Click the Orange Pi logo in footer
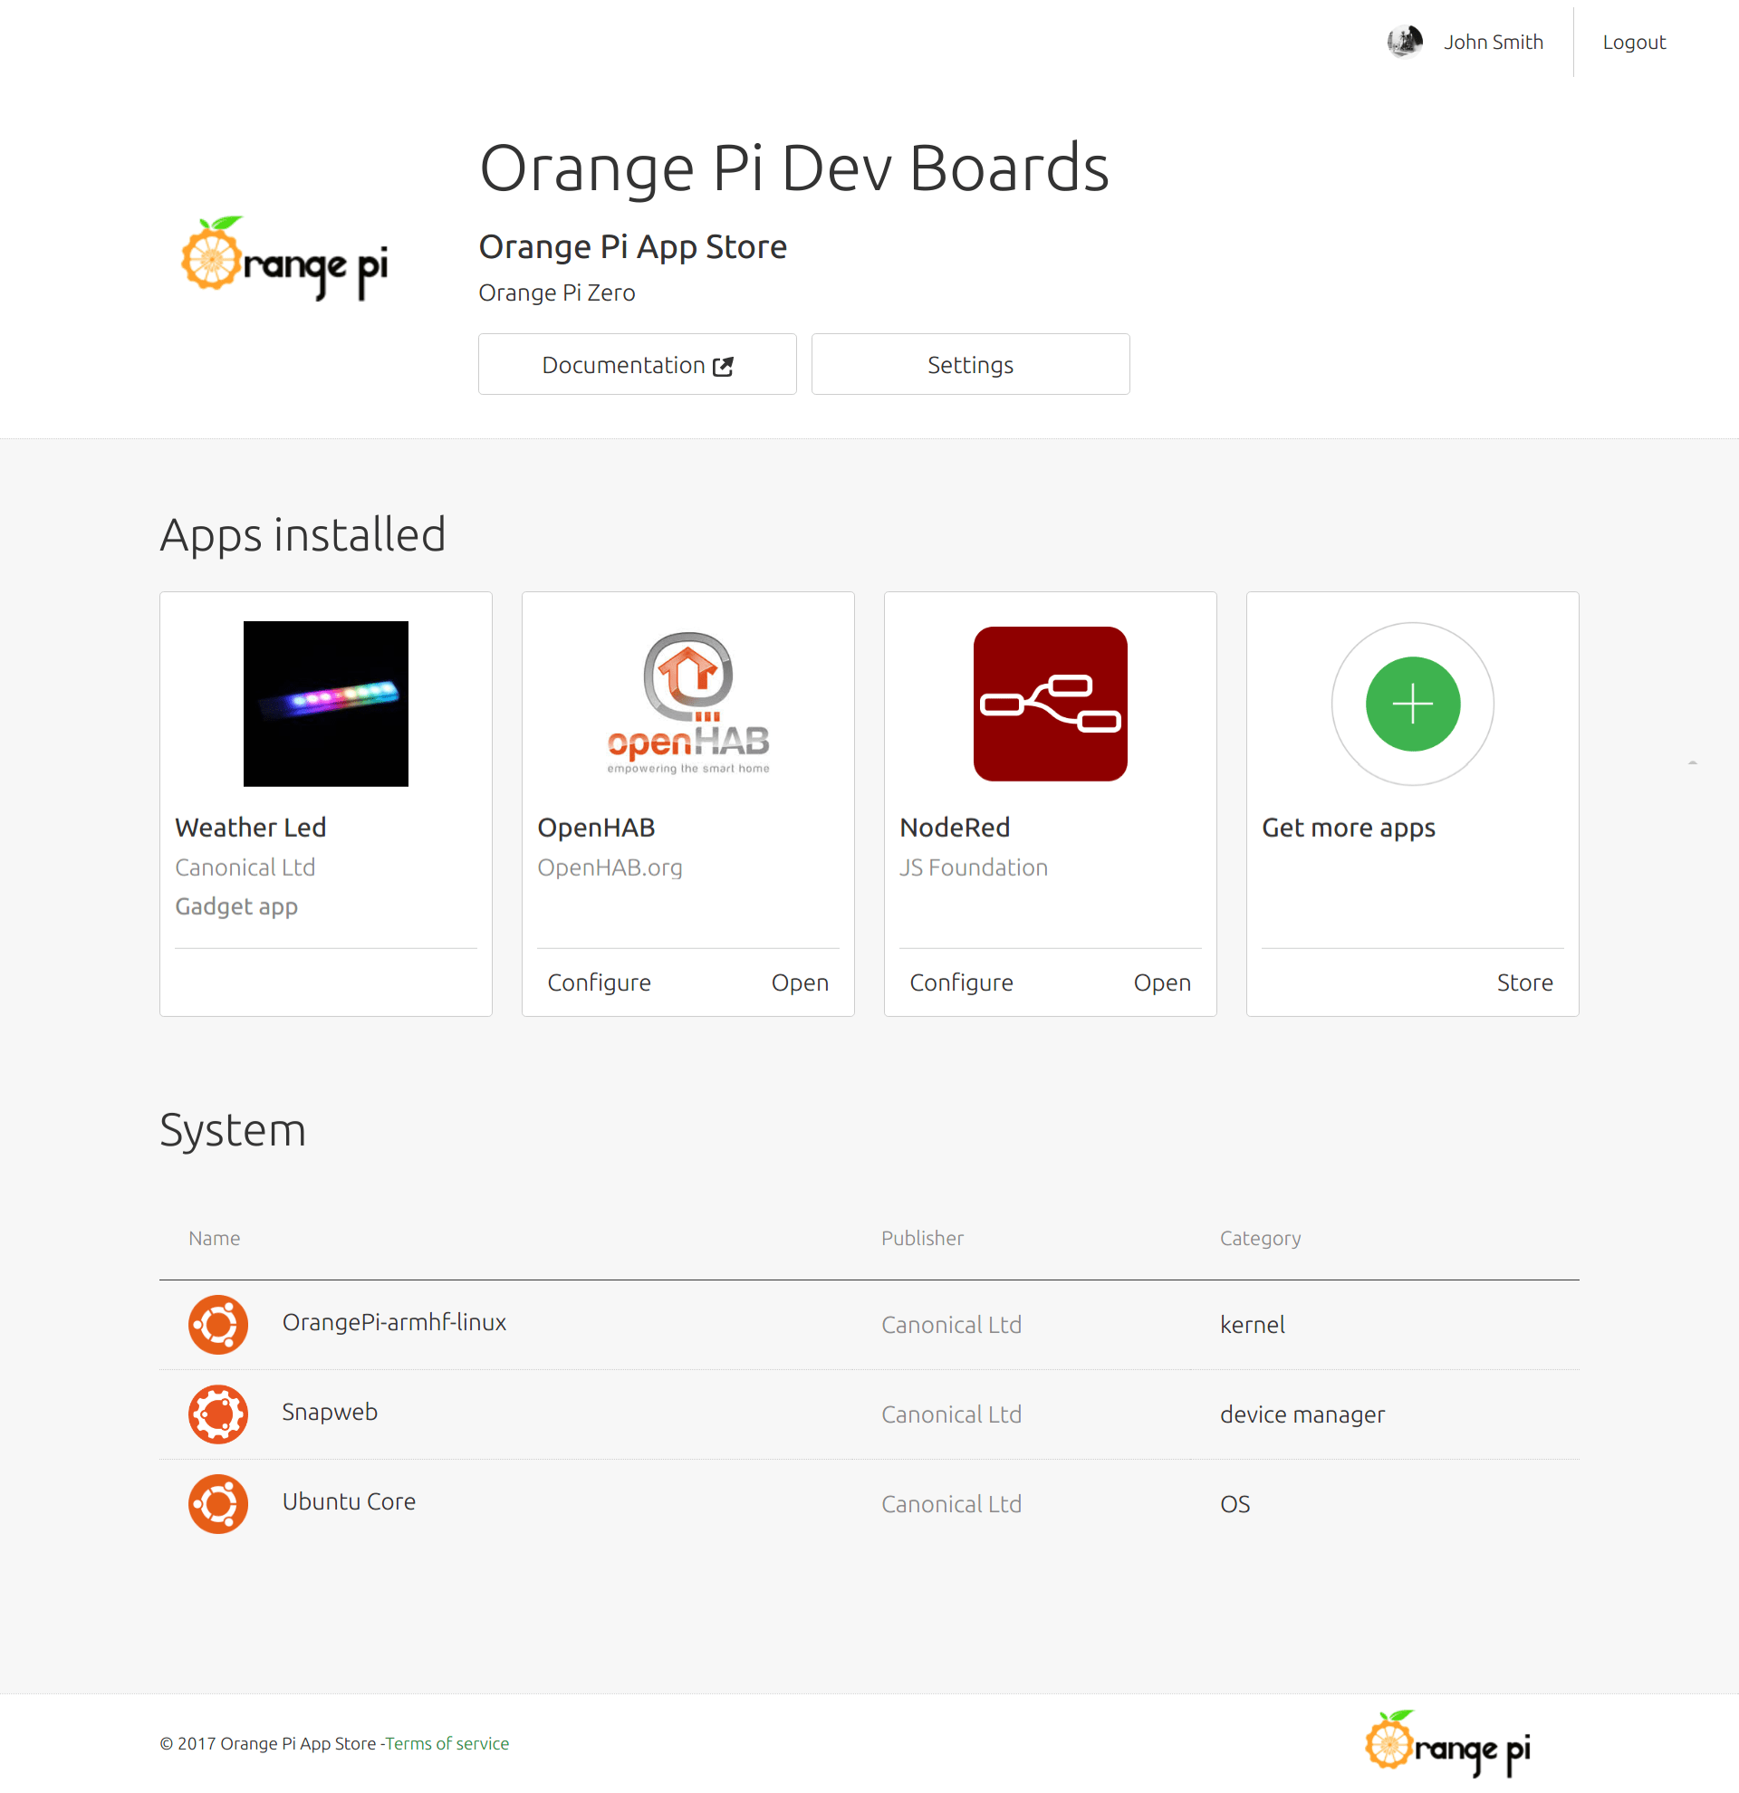1739x1793 pixels. click(1447, 1742)
